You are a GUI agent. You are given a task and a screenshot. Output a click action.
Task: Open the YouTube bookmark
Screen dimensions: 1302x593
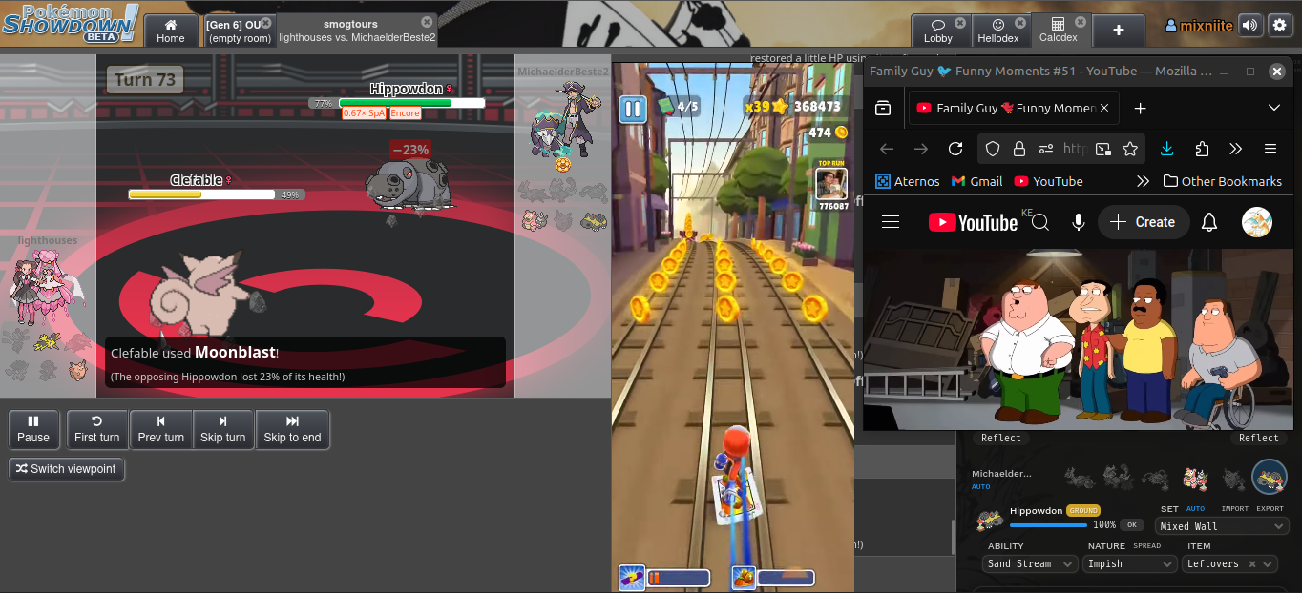click(1049, 181)
